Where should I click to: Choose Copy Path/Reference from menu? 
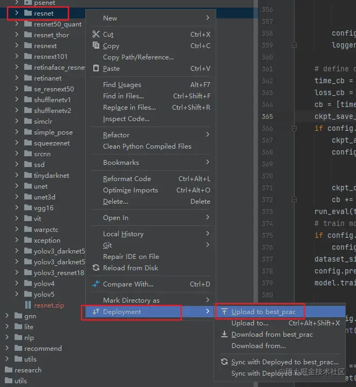pos(150,57)
